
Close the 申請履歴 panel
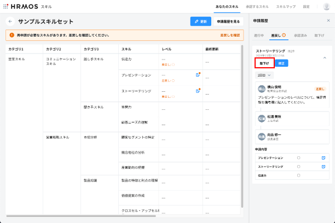click(328, 21)
